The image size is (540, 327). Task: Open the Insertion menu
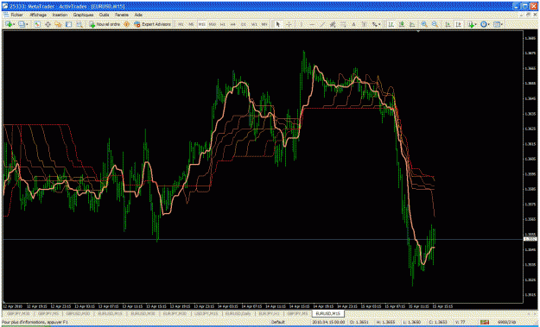(60, 16)
